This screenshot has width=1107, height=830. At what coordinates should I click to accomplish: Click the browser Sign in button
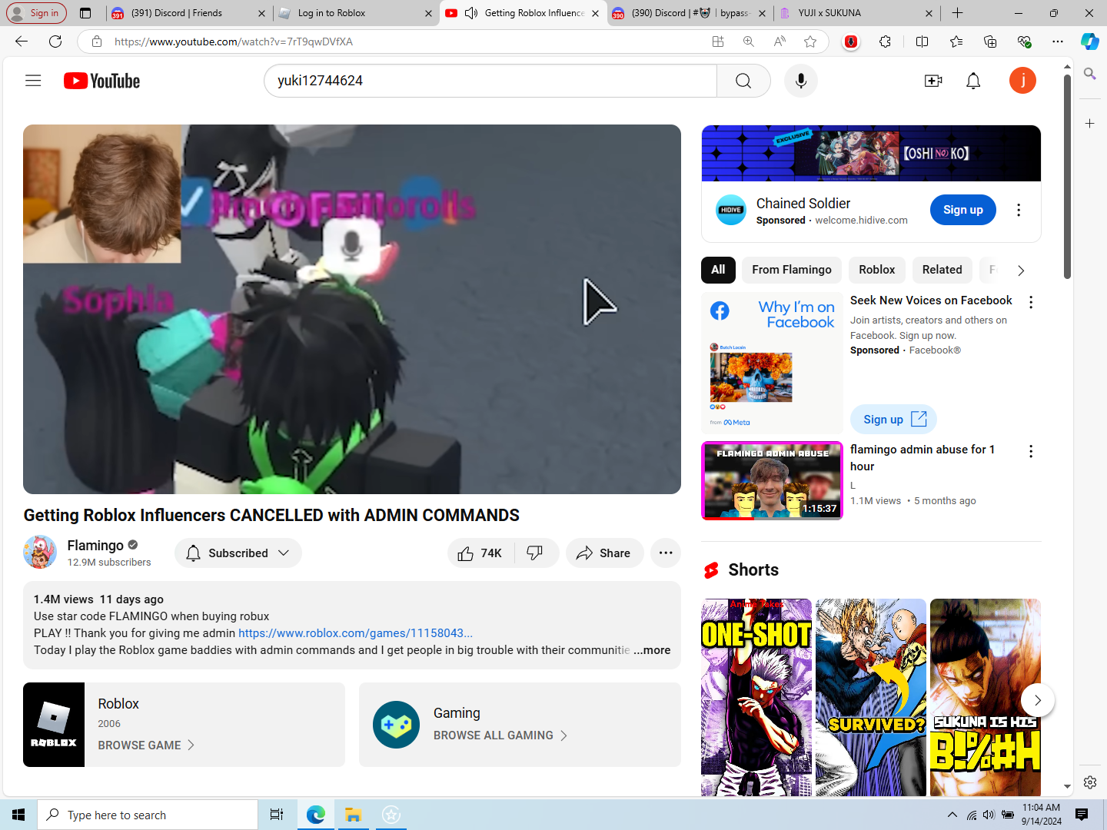(36, 13)
